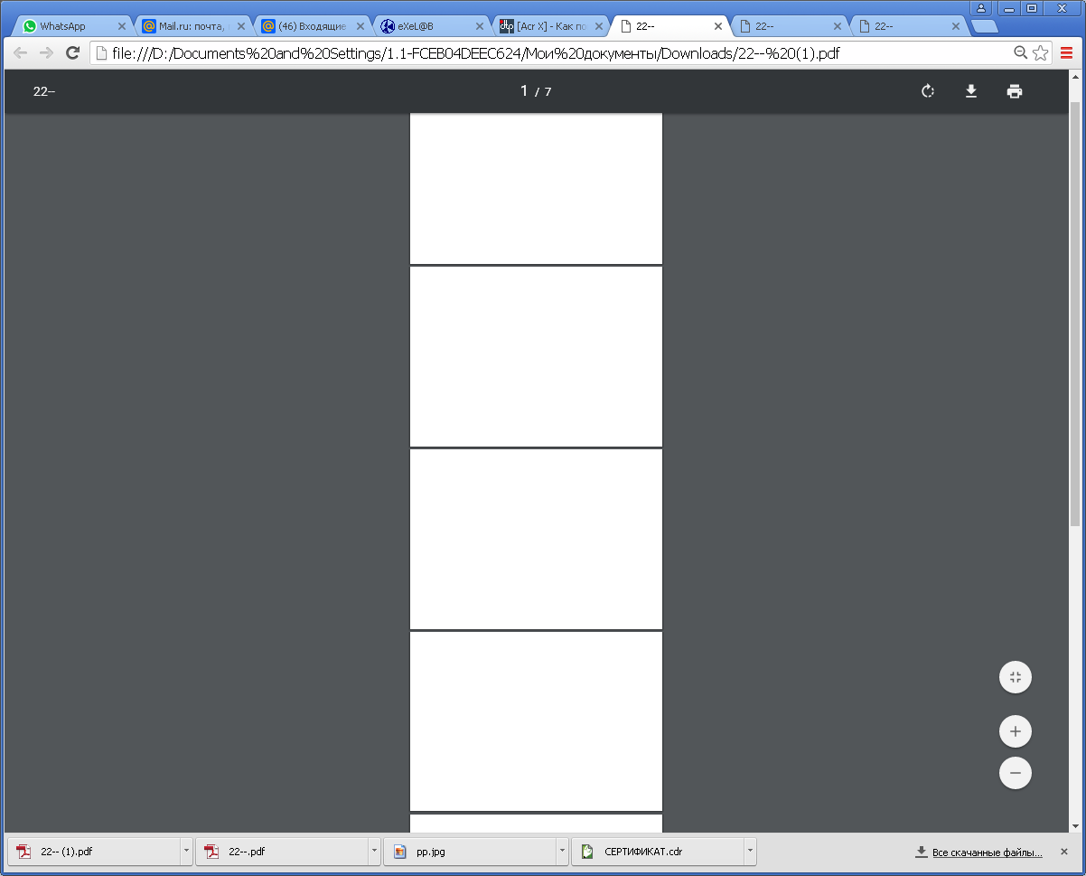Open the Chrome user profile button

coord(981,7)
